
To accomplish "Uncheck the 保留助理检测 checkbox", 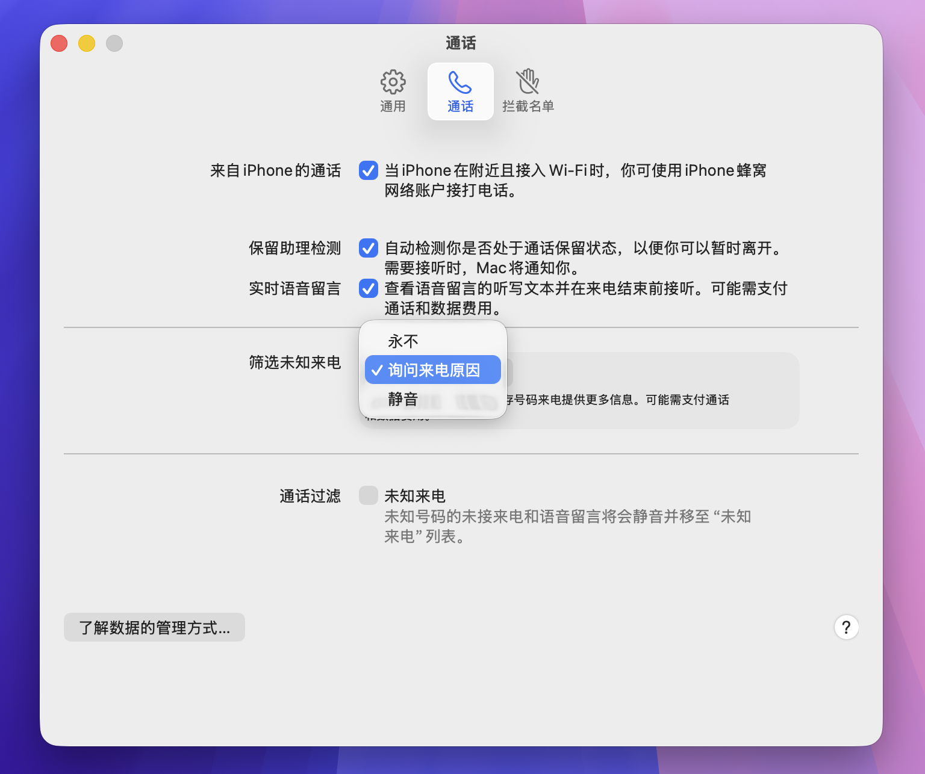I will (368, 248).
